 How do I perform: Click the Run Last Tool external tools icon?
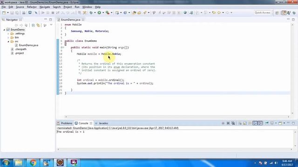(108, 13)
